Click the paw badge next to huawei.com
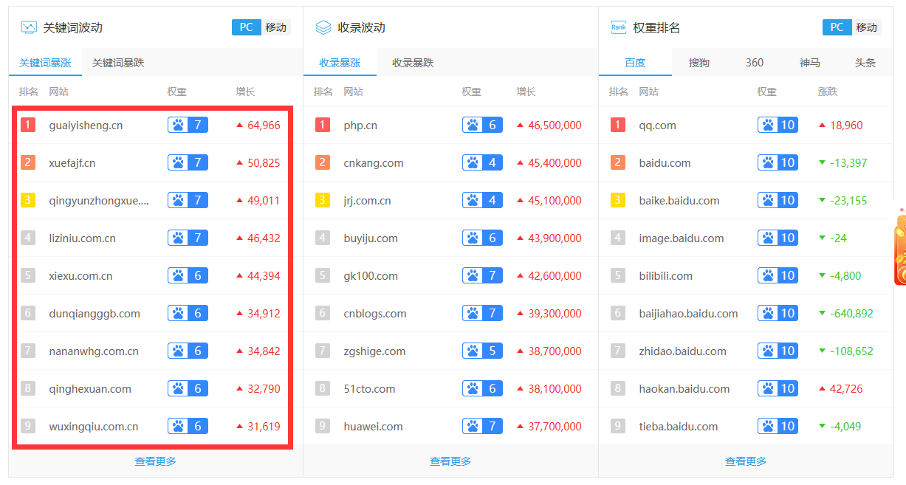906x485 pixels. point(482,426)
